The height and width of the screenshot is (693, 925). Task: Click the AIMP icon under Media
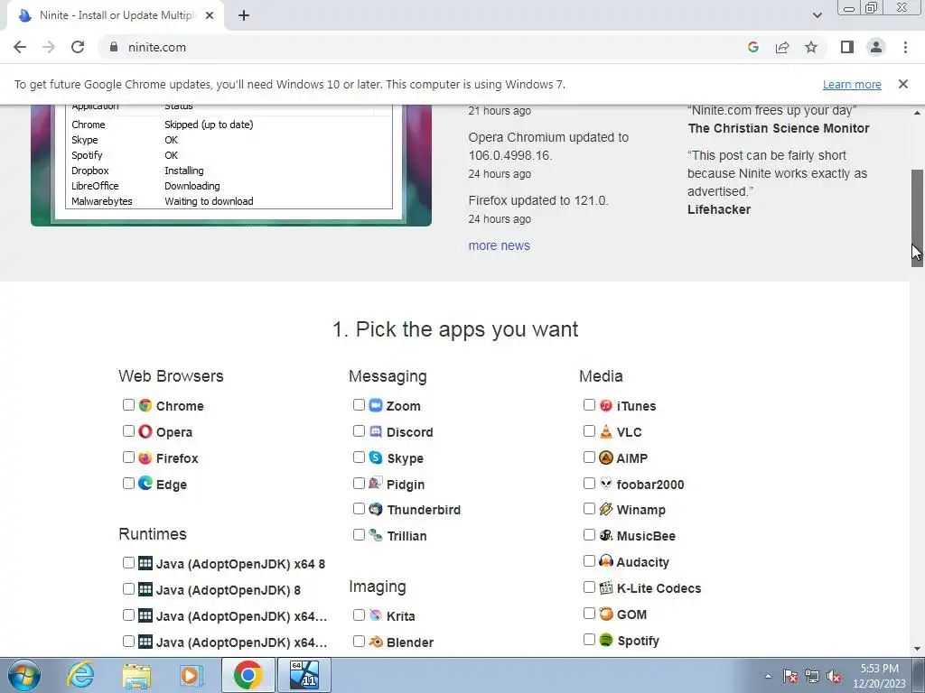(606, 457)
